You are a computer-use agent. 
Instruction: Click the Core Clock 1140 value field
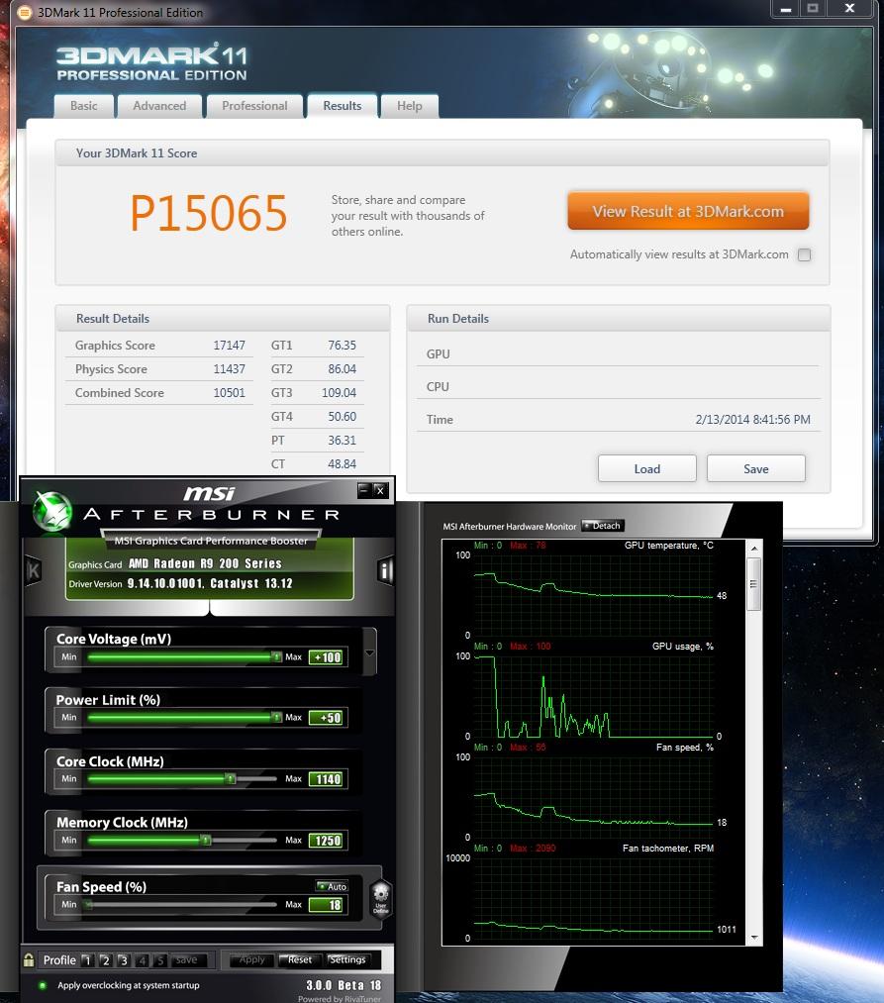(x=327, y=779)
